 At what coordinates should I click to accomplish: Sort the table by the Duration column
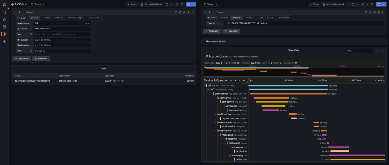coord(189,76)
